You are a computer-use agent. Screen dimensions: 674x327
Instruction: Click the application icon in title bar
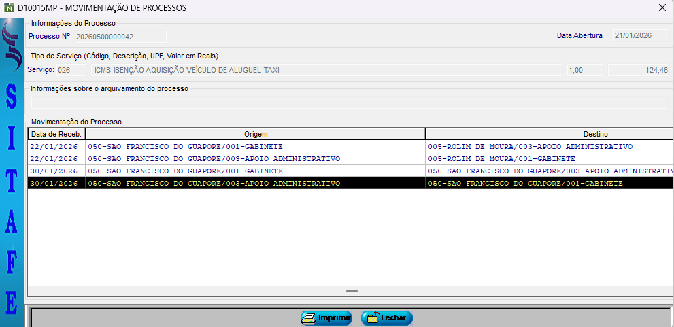[9, 8]
